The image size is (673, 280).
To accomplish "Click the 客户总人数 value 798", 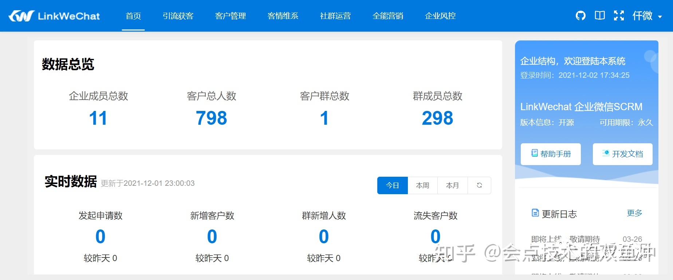I will (212, 118).
